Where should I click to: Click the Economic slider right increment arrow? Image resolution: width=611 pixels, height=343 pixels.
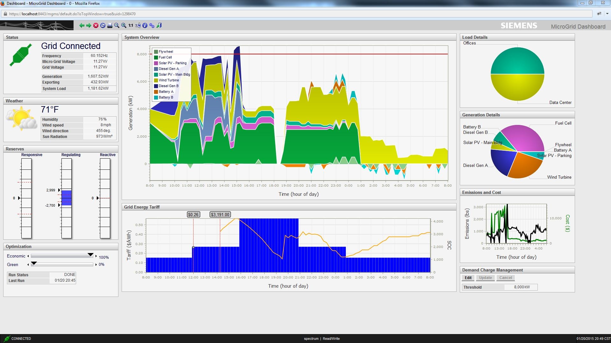pyautogui.click(x=96, y=256)
